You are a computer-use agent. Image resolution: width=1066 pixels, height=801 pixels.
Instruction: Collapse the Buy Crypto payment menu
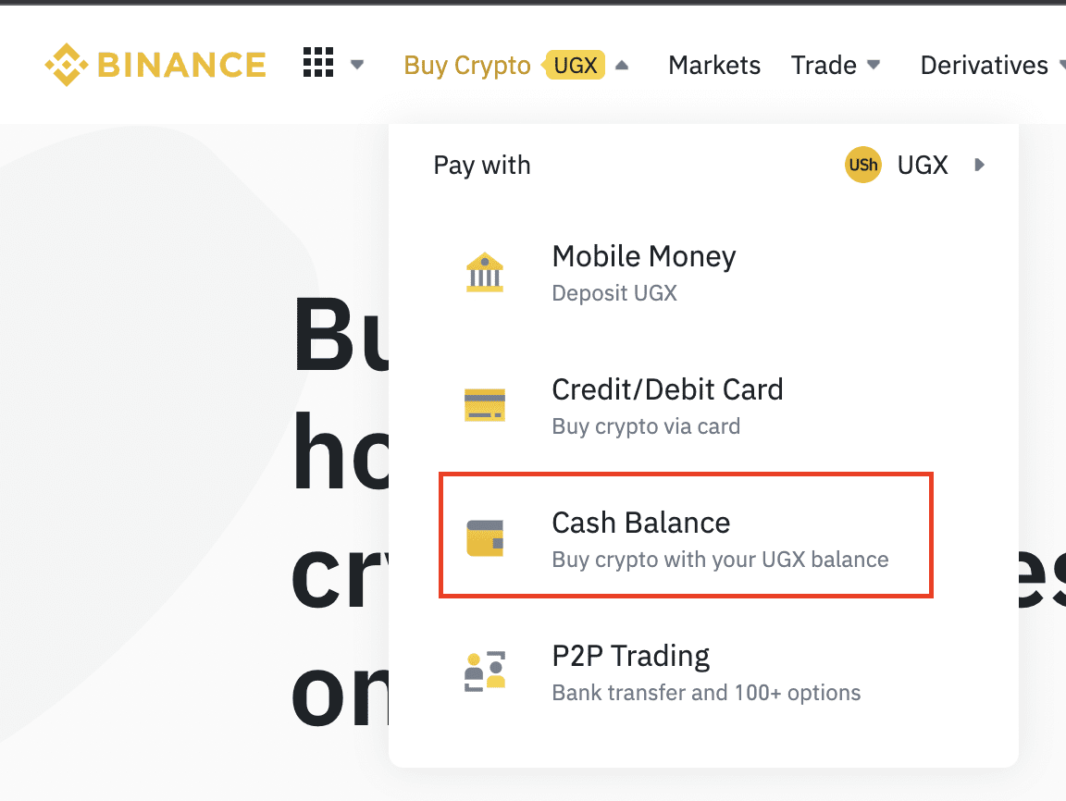pos(621,65)
